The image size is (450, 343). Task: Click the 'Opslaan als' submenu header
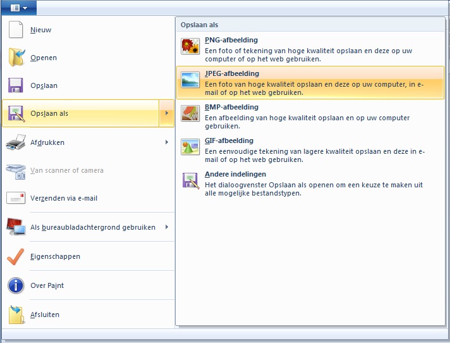click(200, 25)
